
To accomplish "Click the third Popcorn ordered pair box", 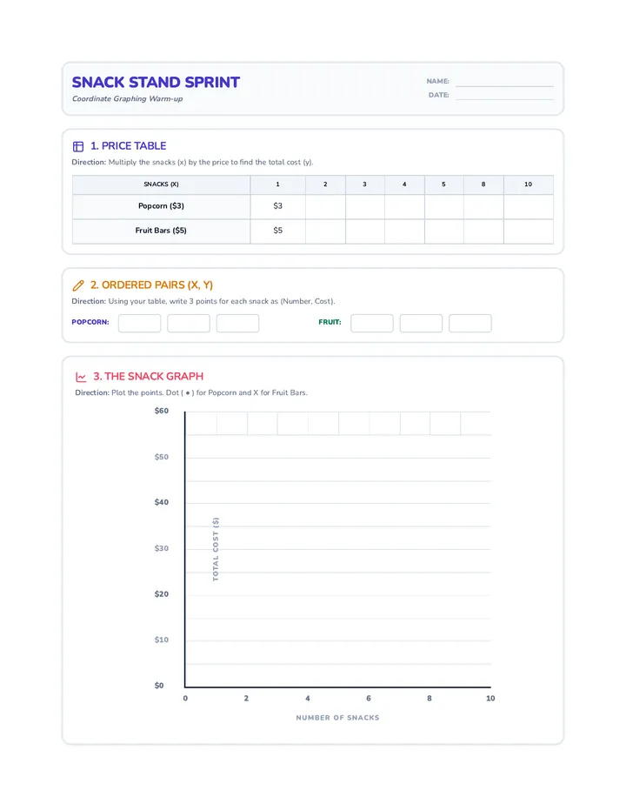I will (x=237, y=323).
